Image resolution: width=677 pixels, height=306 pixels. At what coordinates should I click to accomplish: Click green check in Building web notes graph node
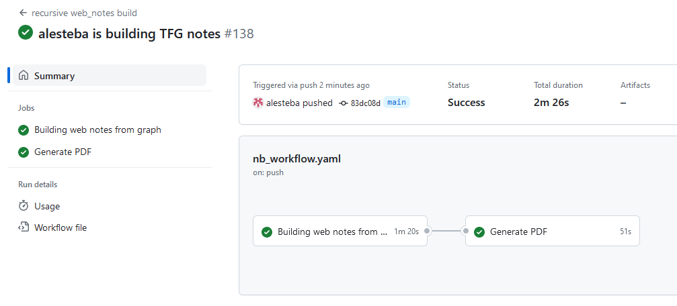click(267, 232)
